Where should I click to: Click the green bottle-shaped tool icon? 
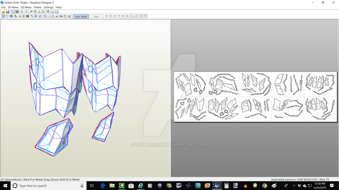point(20,16)
